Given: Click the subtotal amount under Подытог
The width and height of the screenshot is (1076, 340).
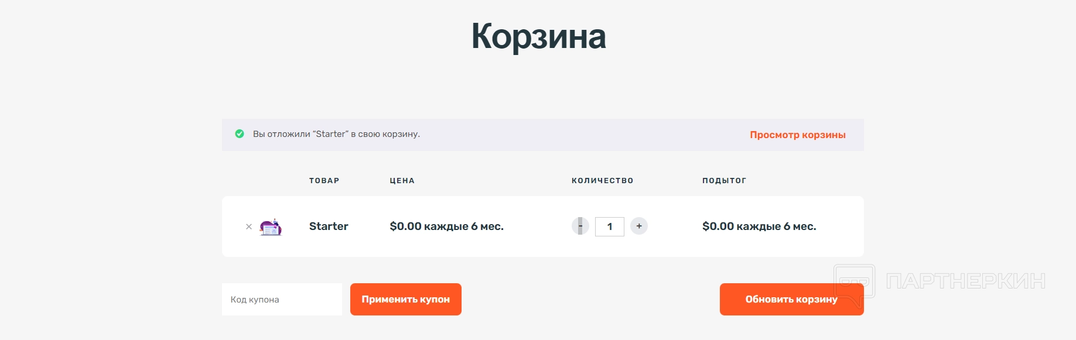Looking at the screenshot, I should 759,226.
